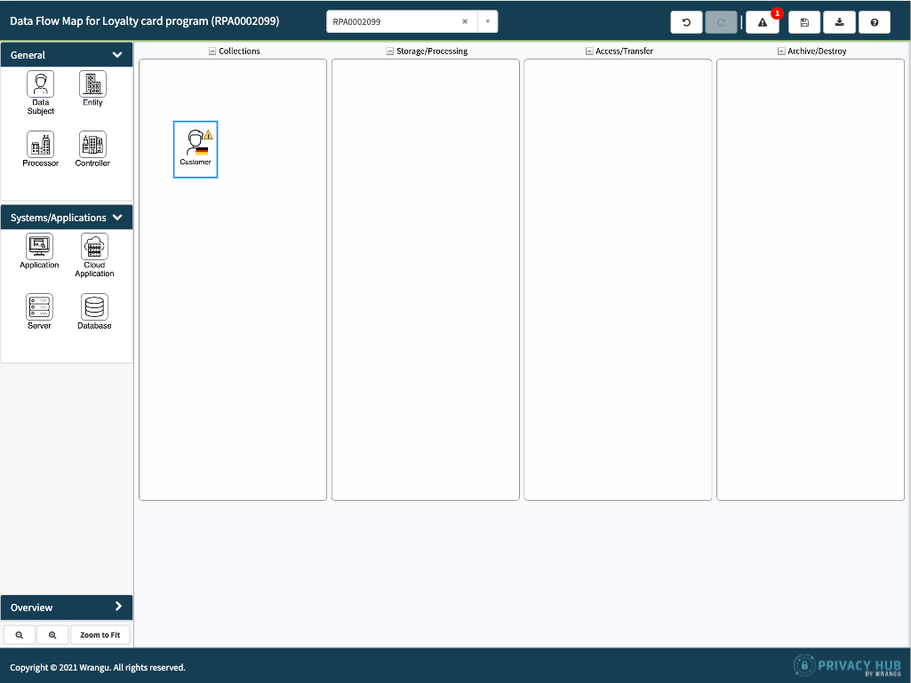Zoom in with the magnifier plus button
Viewport: 911px width, 683px height.
click(x=52, y=635)
